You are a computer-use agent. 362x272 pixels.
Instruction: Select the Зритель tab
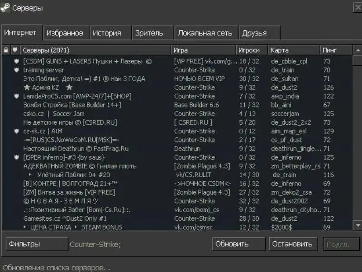153,33
